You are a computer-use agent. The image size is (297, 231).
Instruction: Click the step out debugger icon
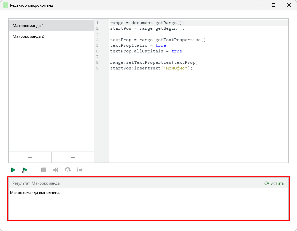(80, 170)
